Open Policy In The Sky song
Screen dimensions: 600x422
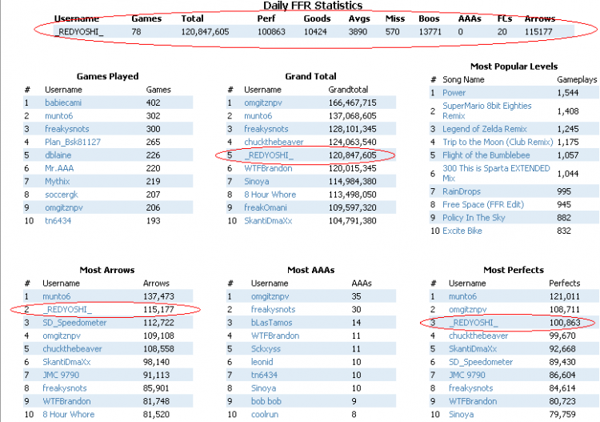[x=474, y=218]
